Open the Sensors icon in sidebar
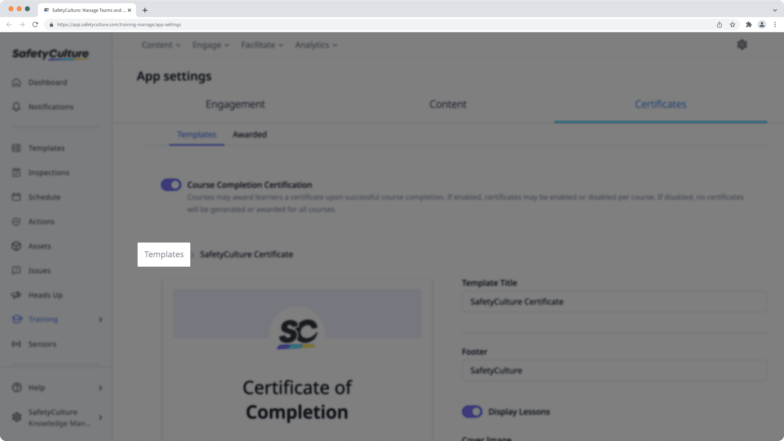This screenshot has width=784, height=441. tap(16, 344)
